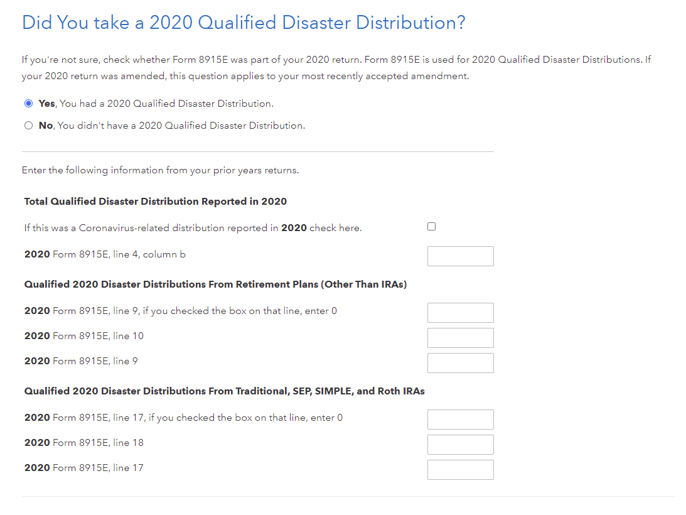Click input box for plain line 9 row
Image resolution: width=686 pixels, height=515 pixels.
coord(460,363)
